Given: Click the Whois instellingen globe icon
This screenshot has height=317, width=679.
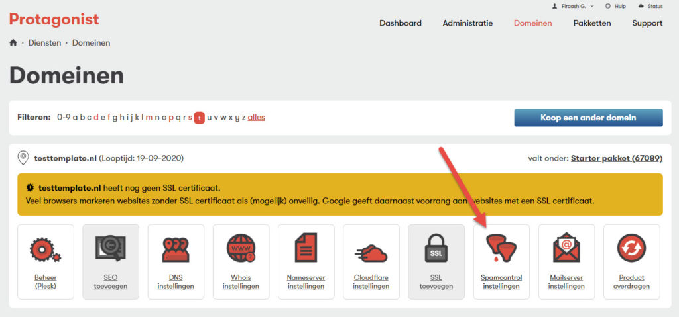Looking at the screenshot, I should (241, 248).
